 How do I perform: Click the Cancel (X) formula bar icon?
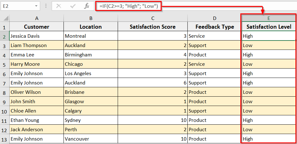(x=59, y=6)
